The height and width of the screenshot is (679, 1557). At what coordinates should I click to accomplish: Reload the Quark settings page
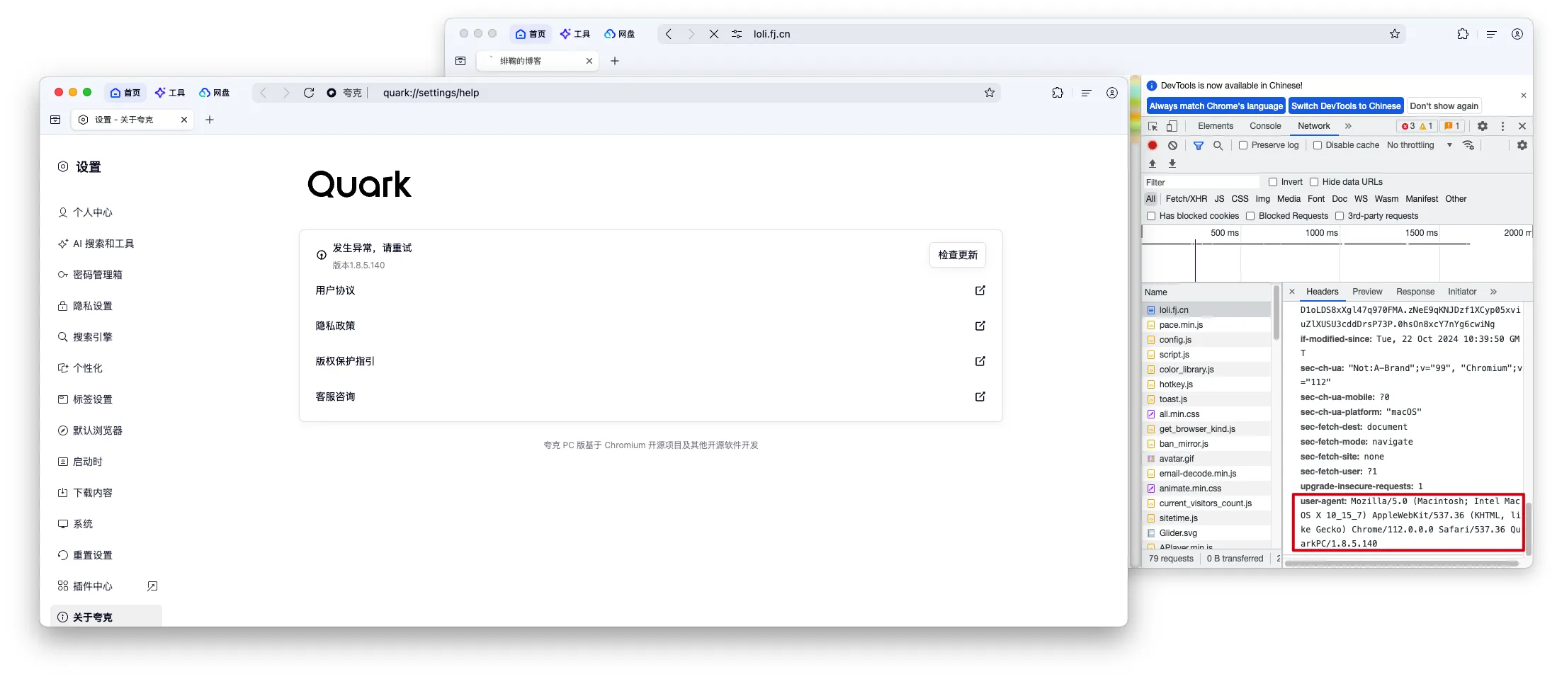point(309,93)
